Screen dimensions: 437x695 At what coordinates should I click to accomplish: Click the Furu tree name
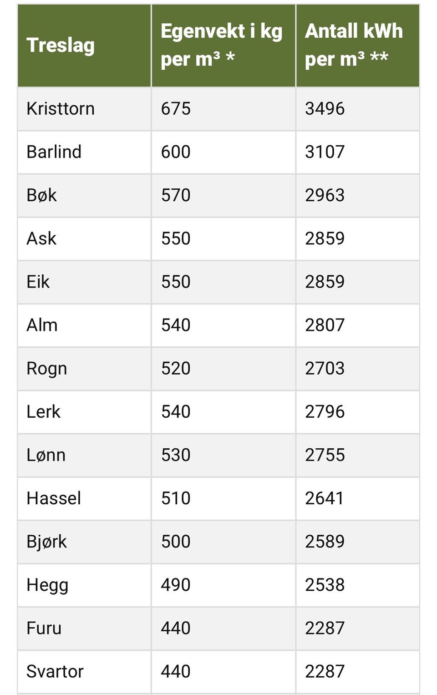pyautogui.click(x=44, y=628)
